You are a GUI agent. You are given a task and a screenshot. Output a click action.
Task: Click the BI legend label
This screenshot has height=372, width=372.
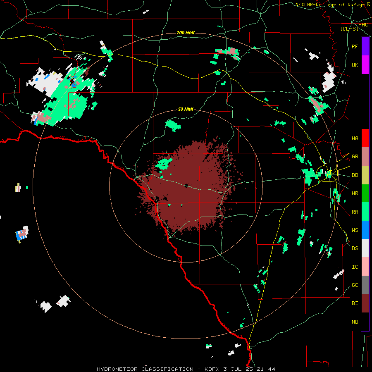(355, 303)
